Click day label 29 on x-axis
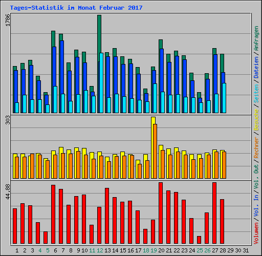Image resolution: width=262 pixels, height=256 pixels. (230, 250)
